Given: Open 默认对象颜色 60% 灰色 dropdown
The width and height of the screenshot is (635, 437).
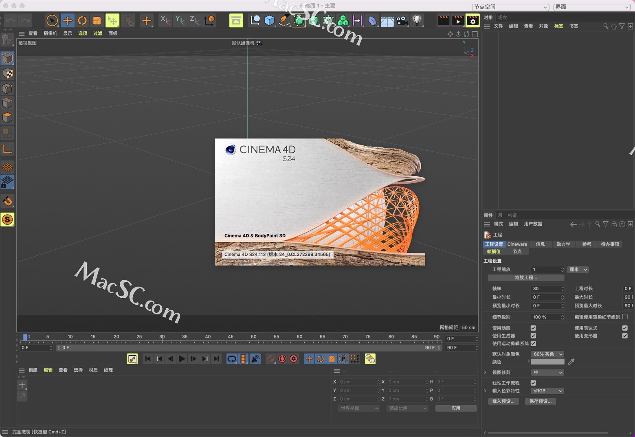Looking at the screenshot, I should (x=547, y=354).
